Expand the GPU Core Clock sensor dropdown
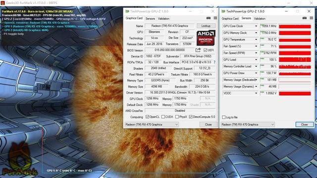The width and height of the screenshot is (317, 178). tap(256, 26)
